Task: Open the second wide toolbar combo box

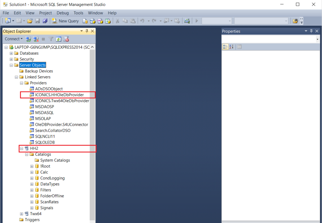Action: [x=261, y=21]
